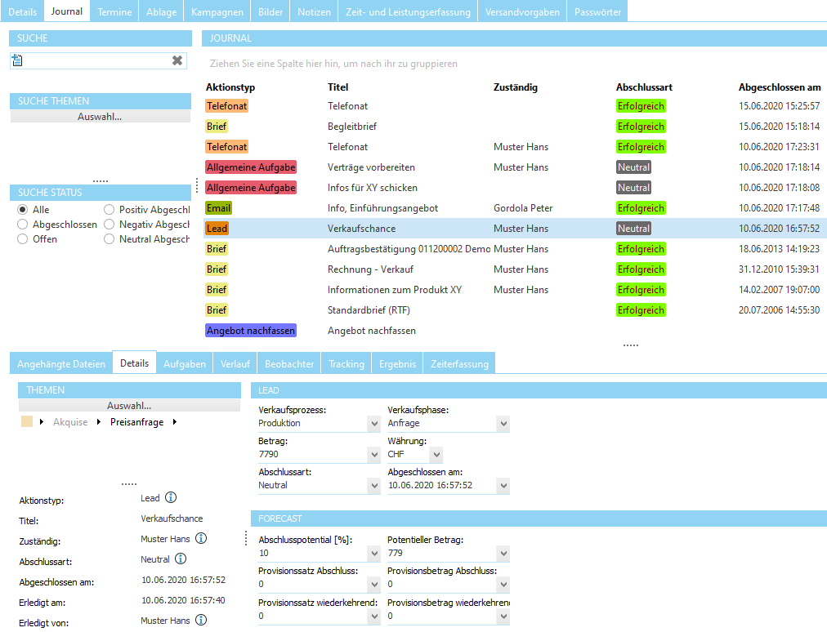Click the new journal entry icon in search field
The width and height of the screenshot is (827, 632).
pos(18,60)
